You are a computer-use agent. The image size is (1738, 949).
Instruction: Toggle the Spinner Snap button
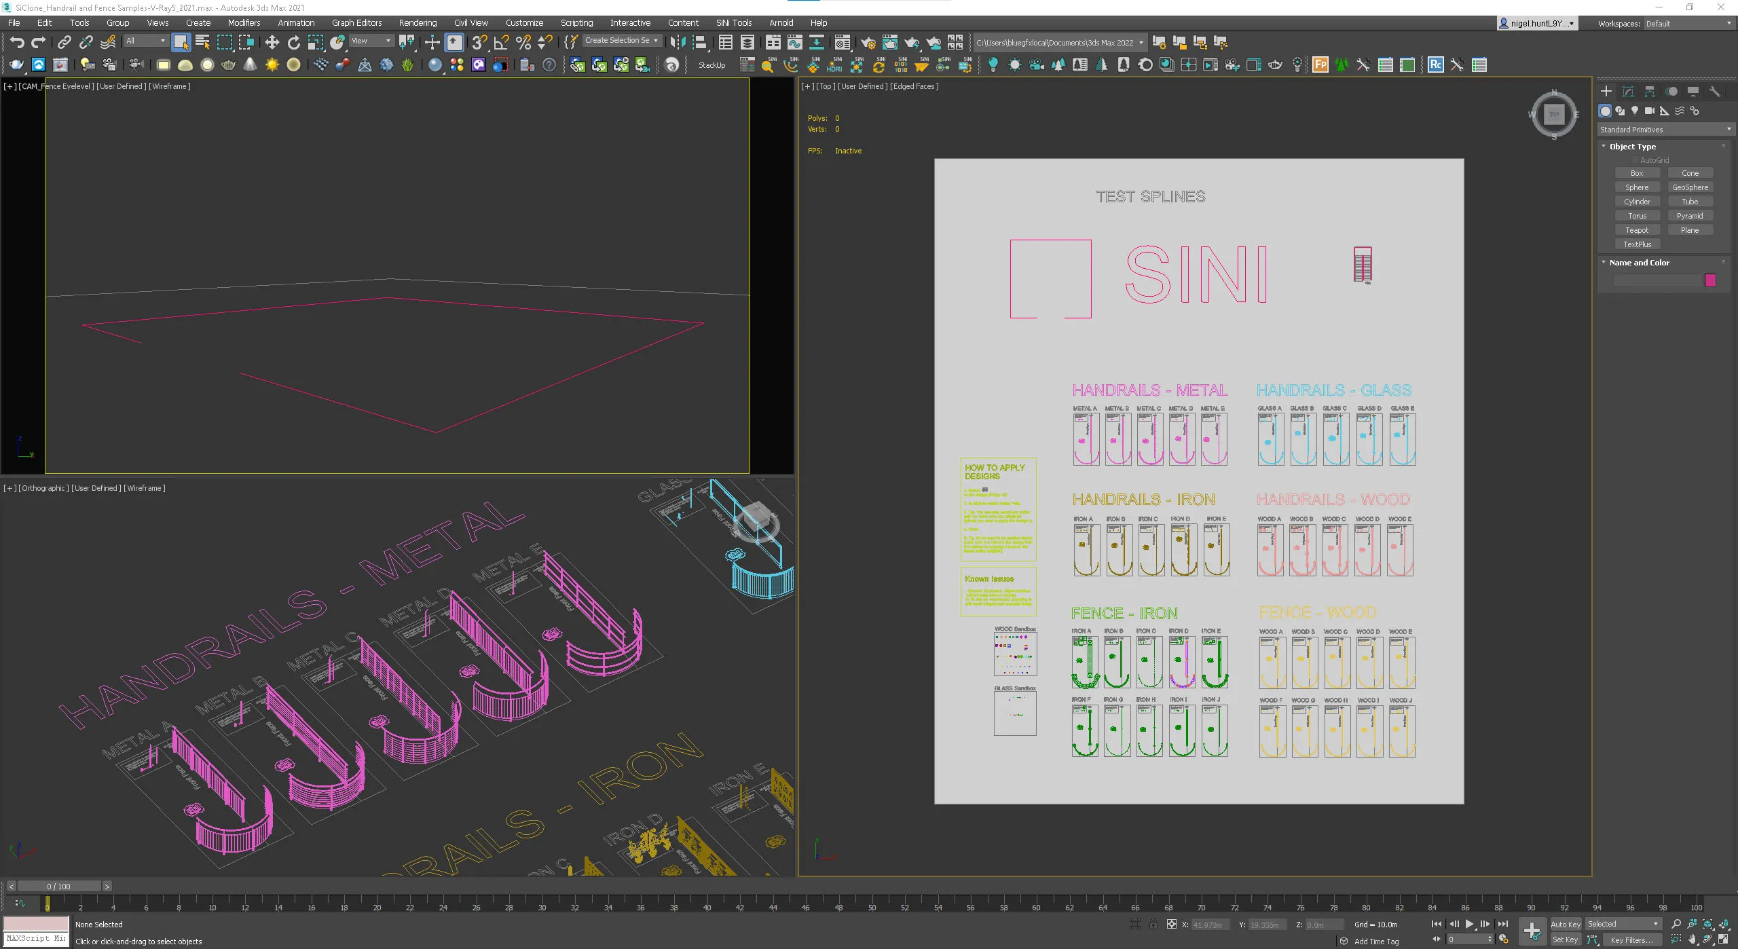coord(544,42)
